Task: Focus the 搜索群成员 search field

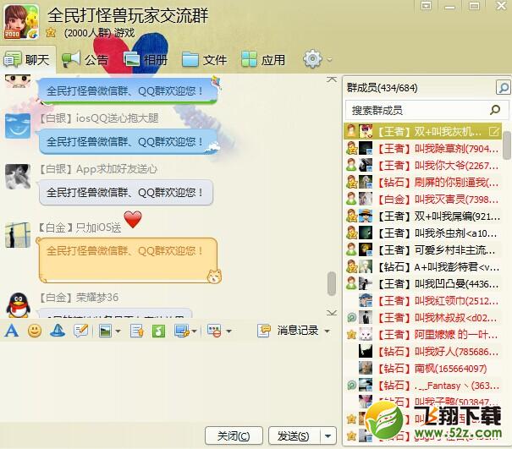Action: tap(427, 110)
